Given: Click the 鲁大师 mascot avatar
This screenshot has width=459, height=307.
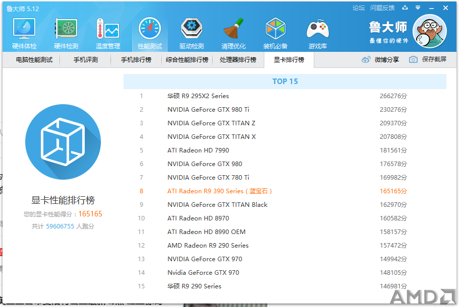Looking at the screenshot, I should 430,31.
